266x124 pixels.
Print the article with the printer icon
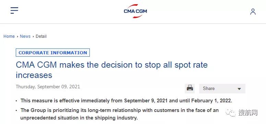tap(190, 89)
